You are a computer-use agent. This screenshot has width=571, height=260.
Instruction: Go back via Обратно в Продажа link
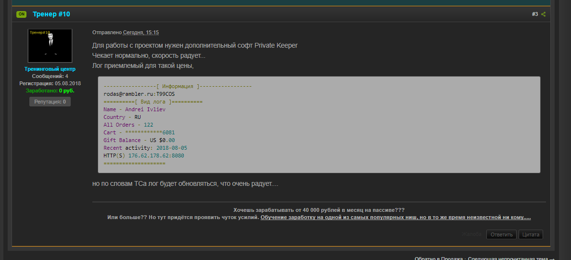pos(439,259)
